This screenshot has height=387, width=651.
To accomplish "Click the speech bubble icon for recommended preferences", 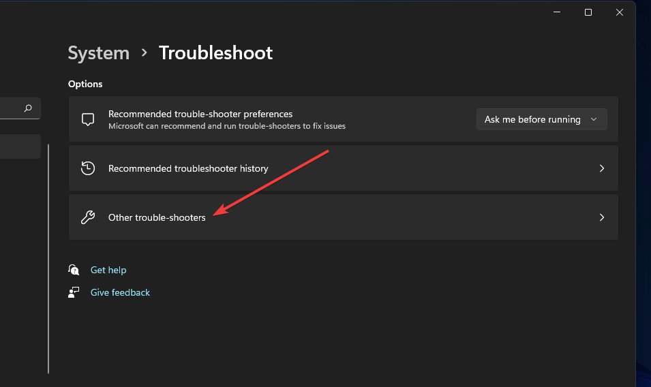I will 87,119.
